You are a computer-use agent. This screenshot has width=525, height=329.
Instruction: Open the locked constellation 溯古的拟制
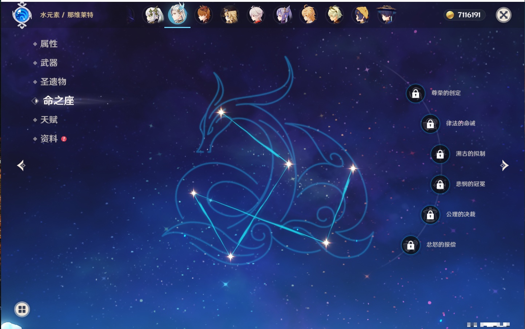(x=440, y=154)
